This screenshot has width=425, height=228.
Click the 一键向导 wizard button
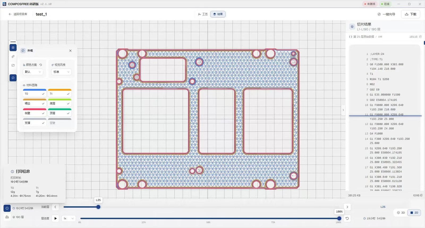pos(386,14)
